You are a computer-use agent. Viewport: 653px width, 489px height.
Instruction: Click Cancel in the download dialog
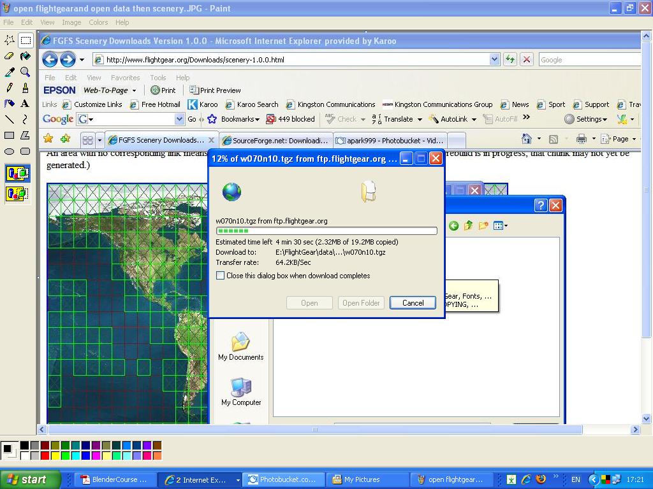413,302
